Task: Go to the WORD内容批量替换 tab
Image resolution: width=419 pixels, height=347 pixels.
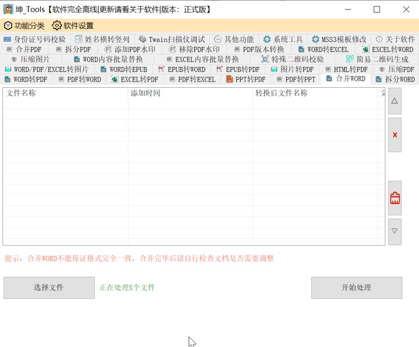Action: tap(108, 59)
